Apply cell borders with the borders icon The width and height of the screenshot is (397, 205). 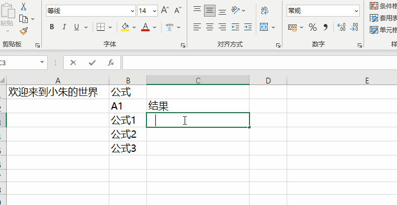pos(101,27)
